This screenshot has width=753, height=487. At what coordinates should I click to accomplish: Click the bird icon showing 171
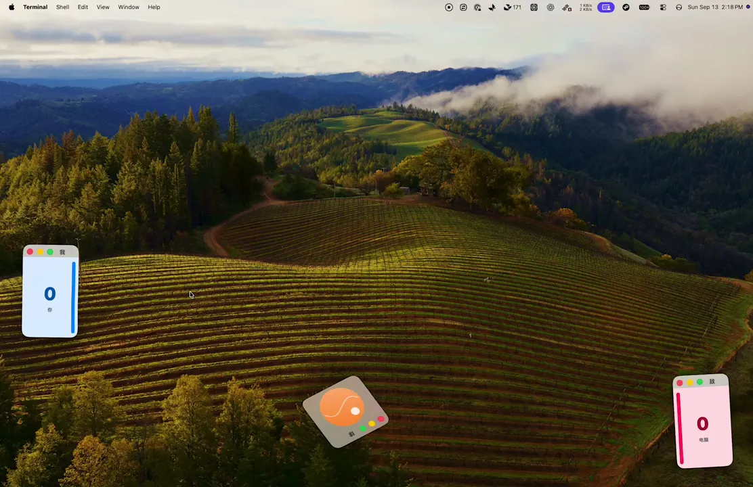[x=512, y=7]
